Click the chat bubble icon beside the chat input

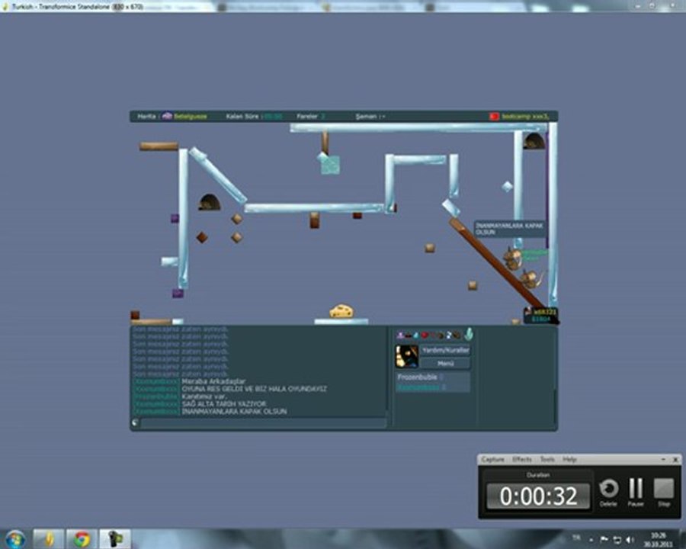tap(135, 422)
